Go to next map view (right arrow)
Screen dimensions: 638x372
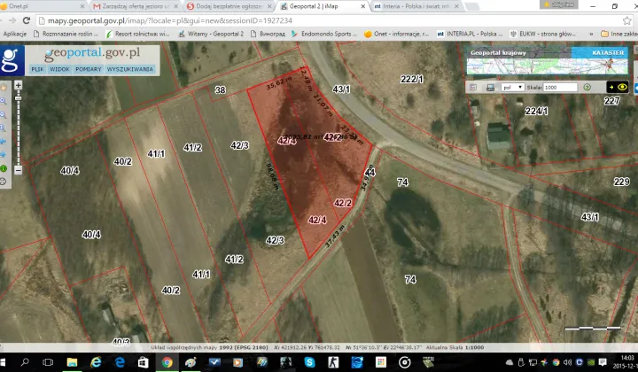coord(4,155)
